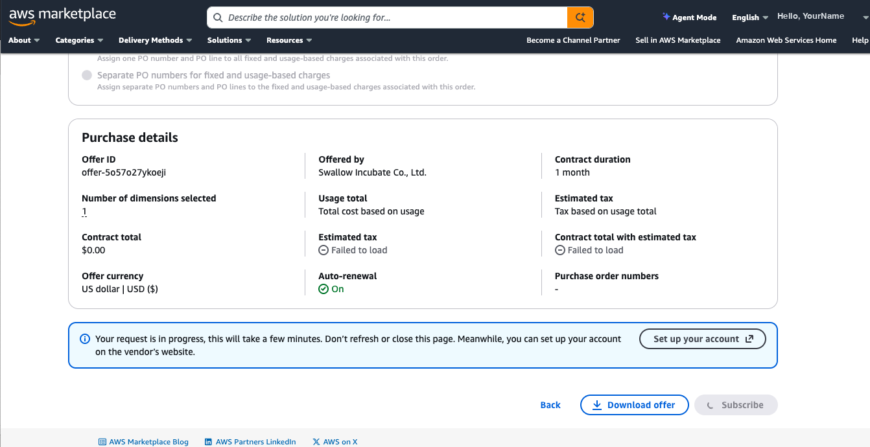
Task: Click Tax based on usage total text
Action: 605,211
